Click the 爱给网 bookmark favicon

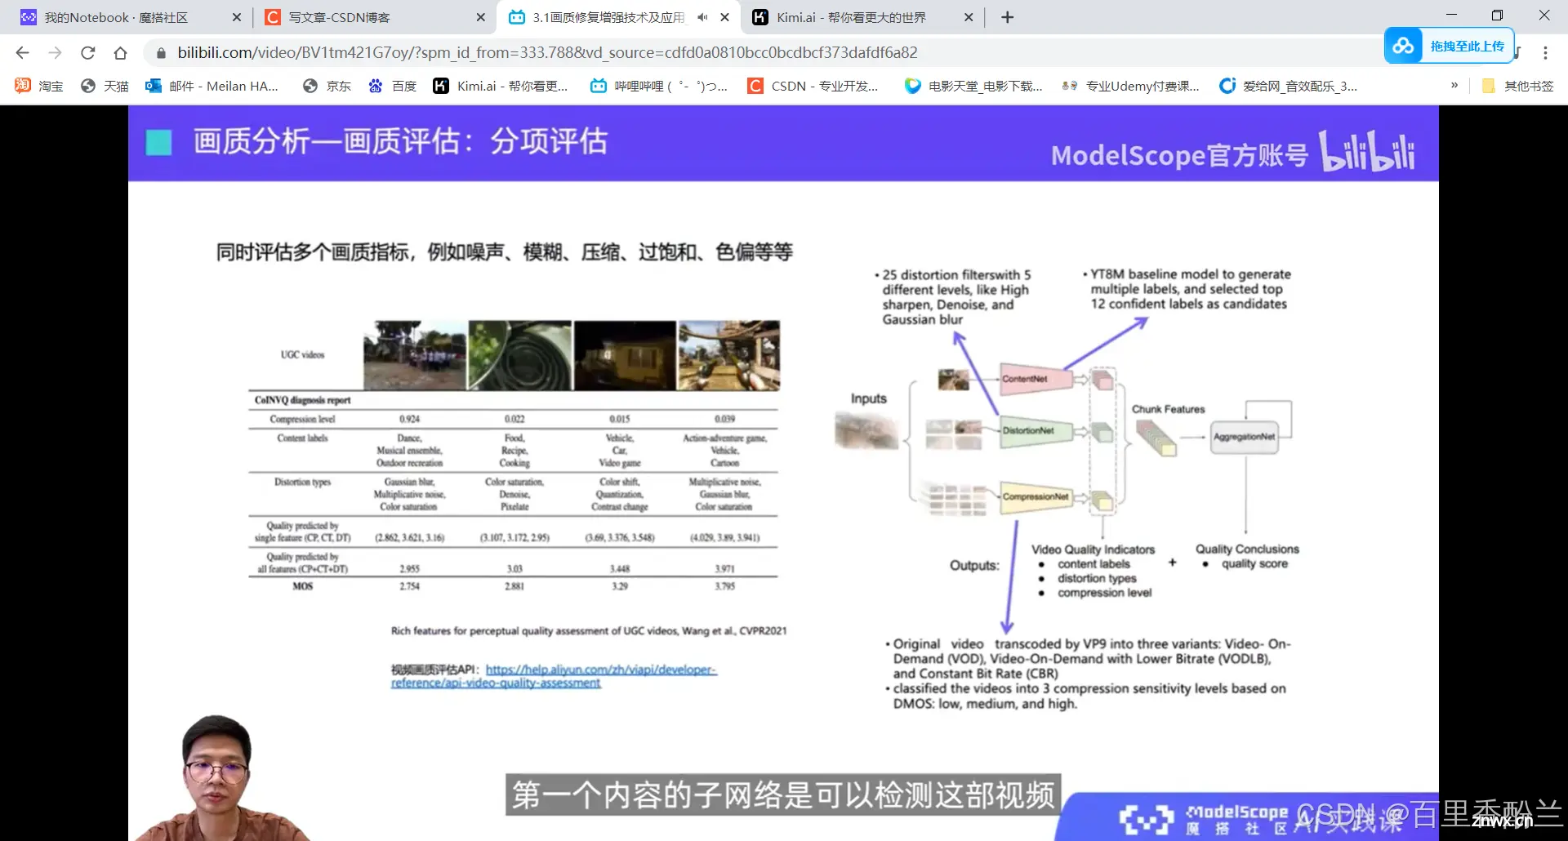(x=1227, y=86)
